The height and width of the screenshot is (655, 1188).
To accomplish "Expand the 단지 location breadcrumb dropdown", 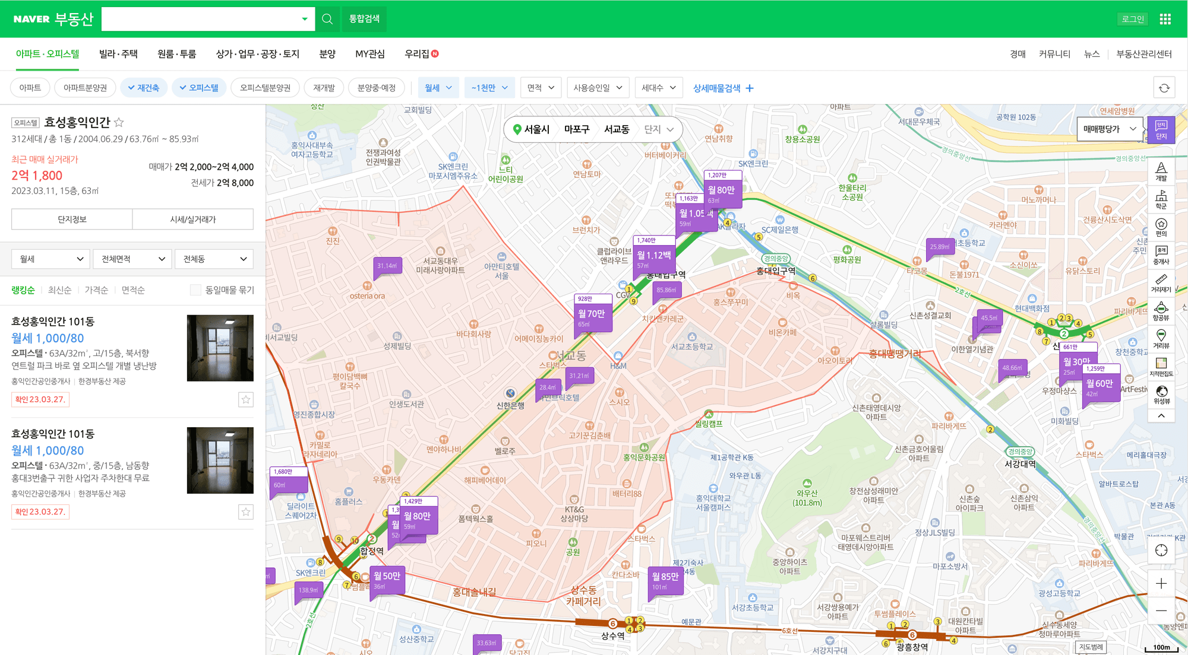I will [659, 129].
